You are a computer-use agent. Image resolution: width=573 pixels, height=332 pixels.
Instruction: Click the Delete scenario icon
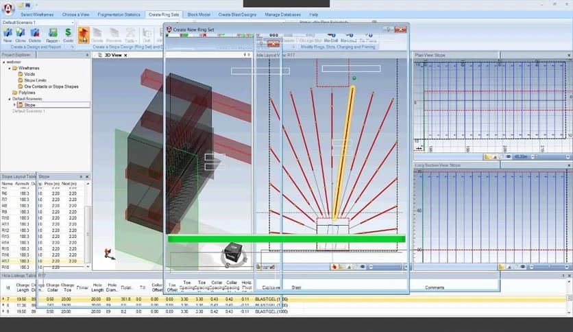[x=35, y=33]
